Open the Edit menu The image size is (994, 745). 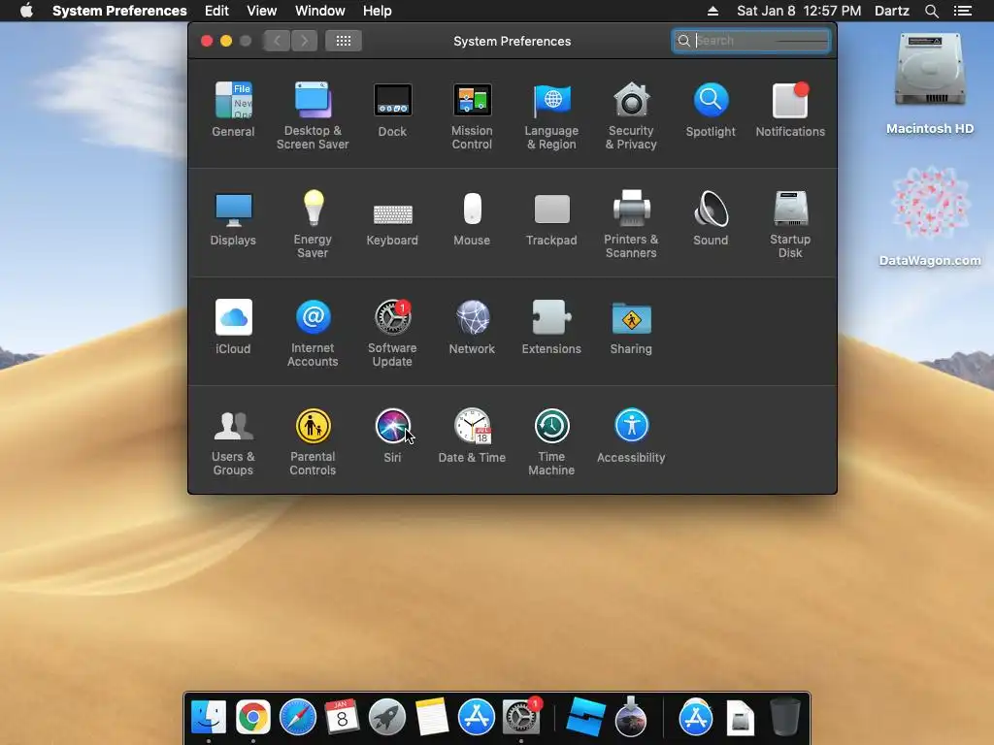point(216,11)
